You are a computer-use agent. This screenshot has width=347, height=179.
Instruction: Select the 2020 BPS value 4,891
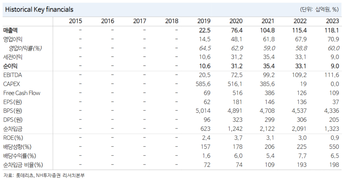click(235, 111)
